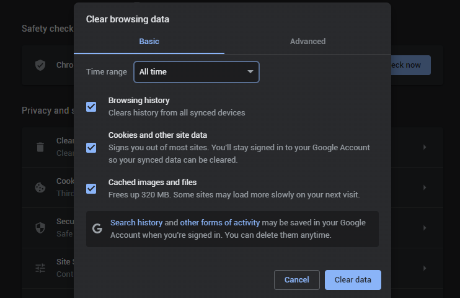Click the Safety check shield icon
This screenshot has height=298, width=460.
pyautogui.click(x=40, y=65)
